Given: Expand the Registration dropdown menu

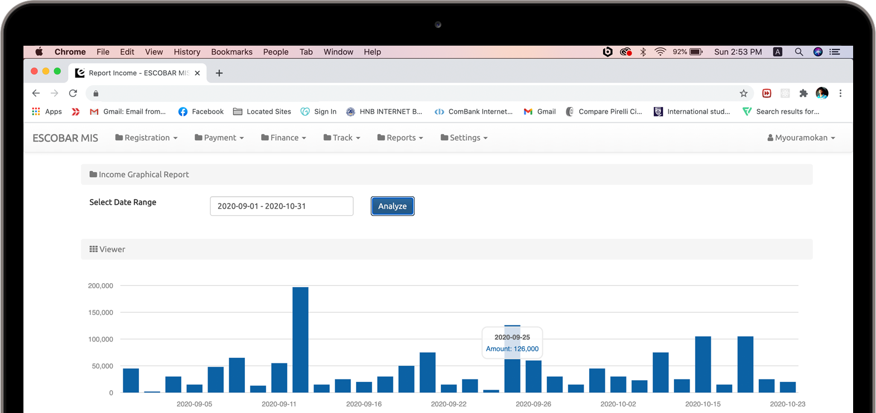Looking at the screenshot, I should tap(146, 138).
